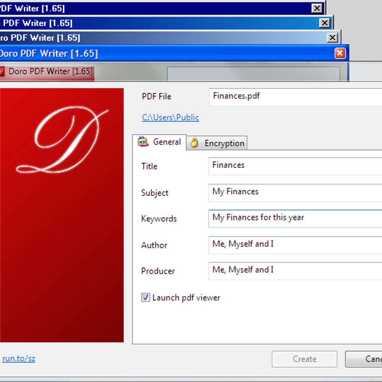382x382 pixels.
Task: Click the General tab's settings icon
Action: click(x=143, y=141)
